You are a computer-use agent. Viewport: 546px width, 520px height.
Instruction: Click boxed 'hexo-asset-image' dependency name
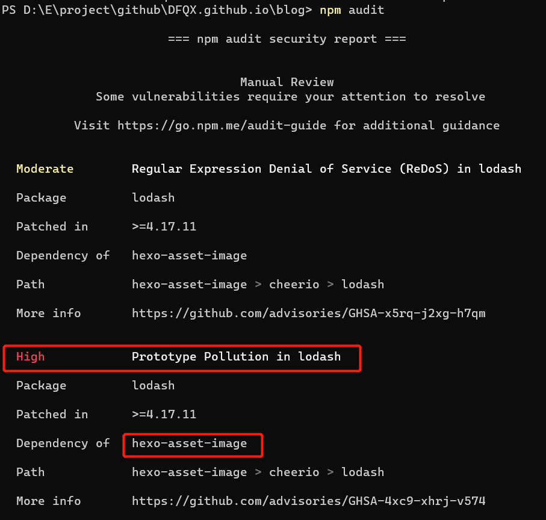click(190, 444)
